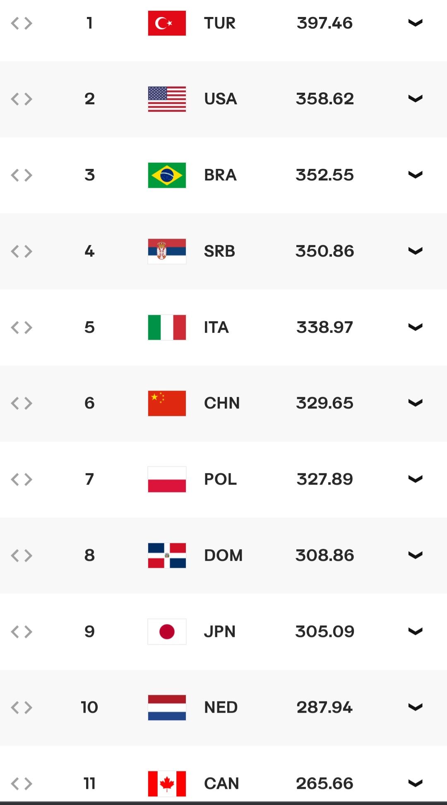Screen dimensions: 447x805
Task: Click the rank movement arrows beside USA
Action: click(x=22, y=99)
